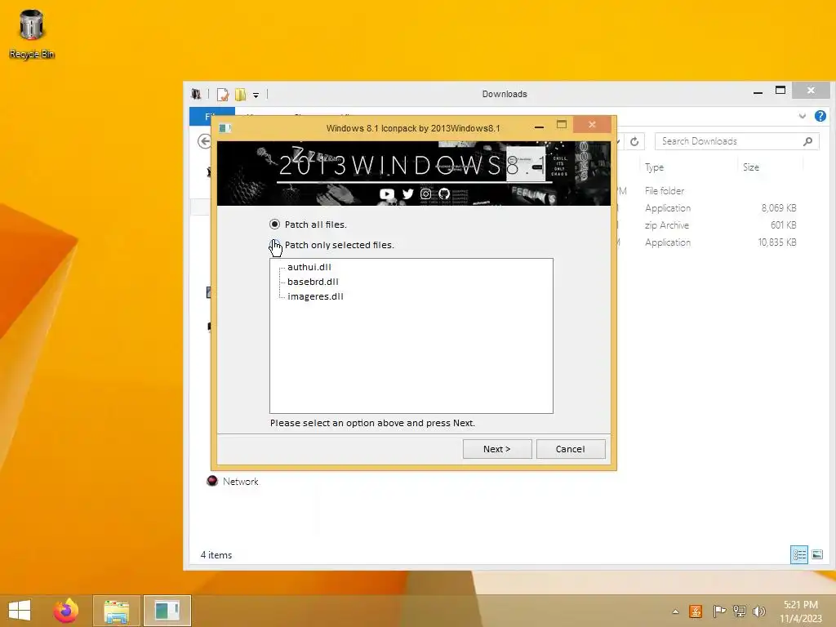Click the Twitter bird icon in the banner

tap(408, 194)
